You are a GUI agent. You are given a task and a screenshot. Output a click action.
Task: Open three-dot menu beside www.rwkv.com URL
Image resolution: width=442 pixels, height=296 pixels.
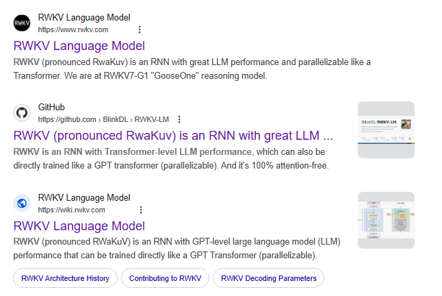[140, 29]
